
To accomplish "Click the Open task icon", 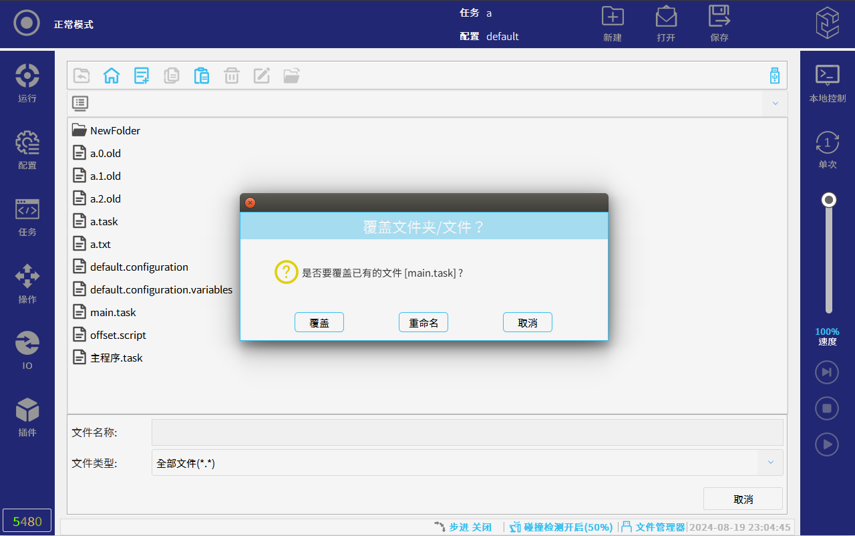I will pyautogui.click(x=665, y=24).
